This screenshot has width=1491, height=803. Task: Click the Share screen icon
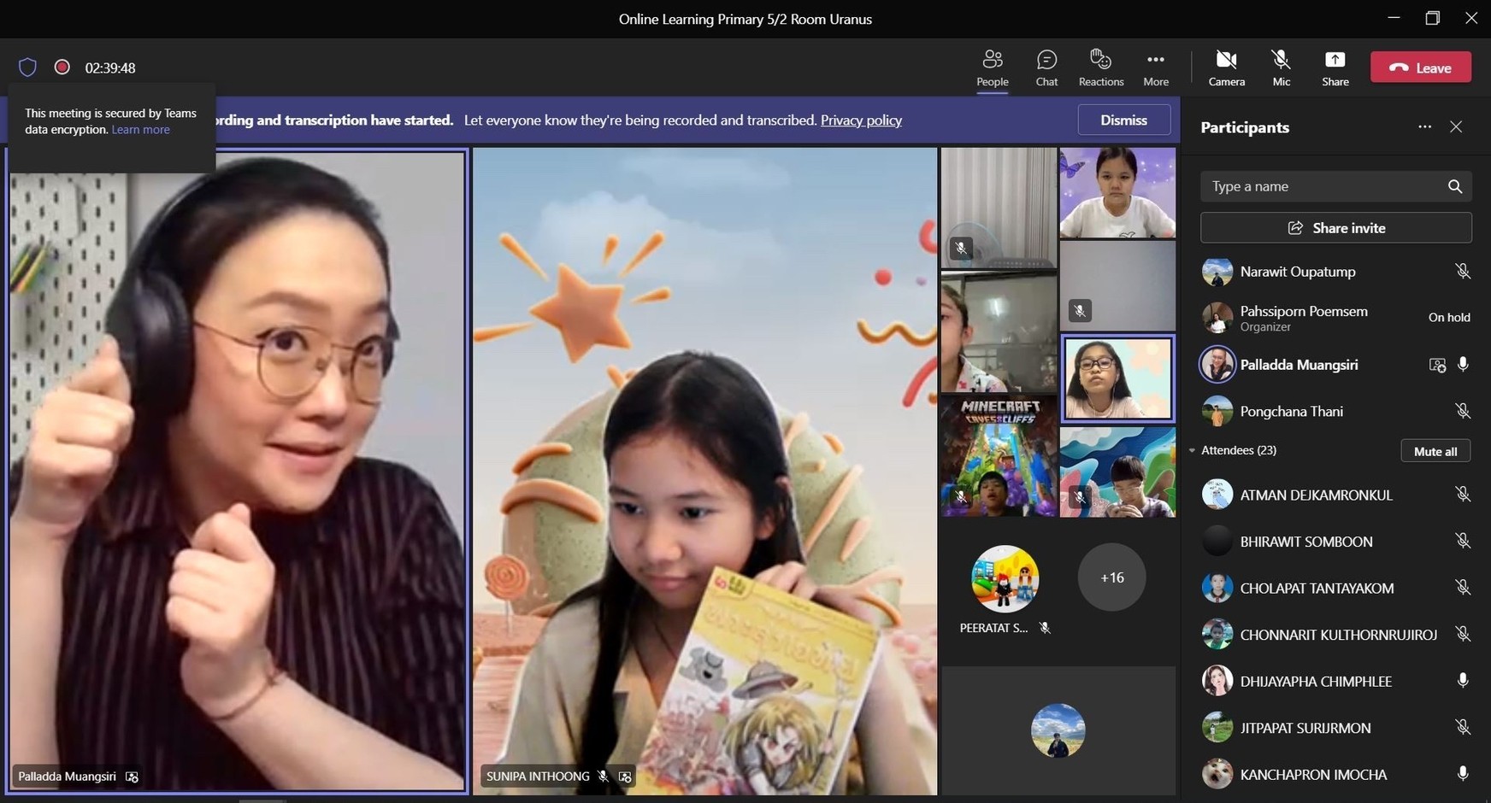click(1335, 67)
